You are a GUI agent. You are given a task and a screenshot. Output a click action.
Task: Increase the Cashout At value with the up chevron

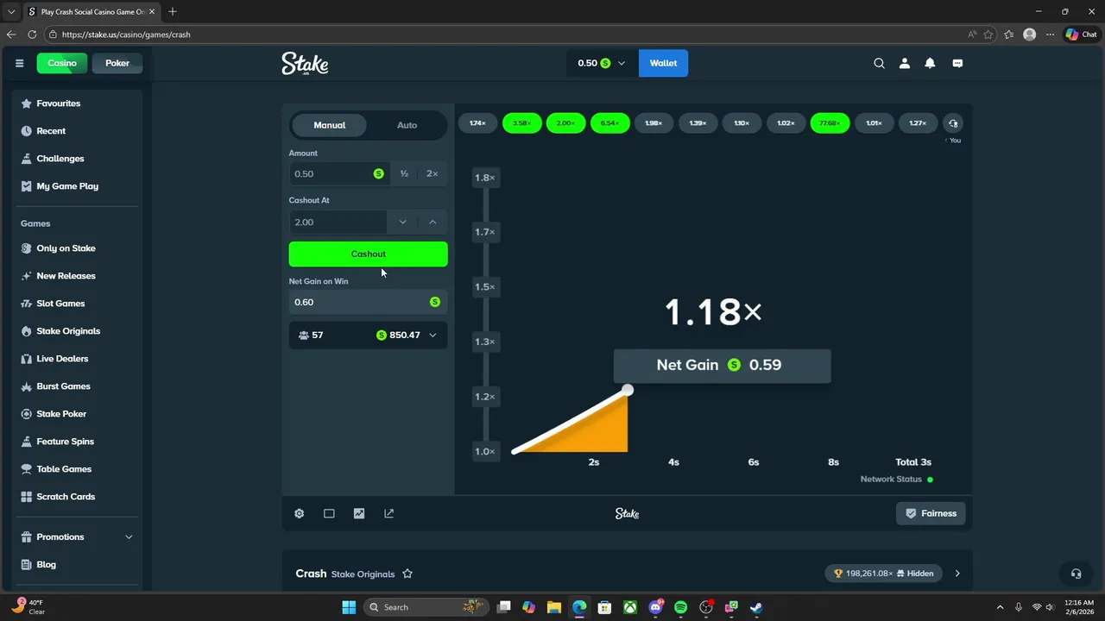(x=433, y=222)
